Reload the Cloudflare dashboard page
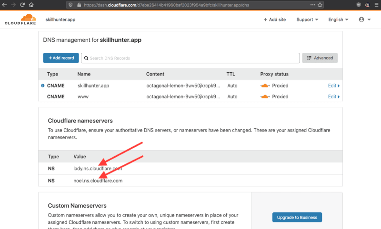 [22, 5]
